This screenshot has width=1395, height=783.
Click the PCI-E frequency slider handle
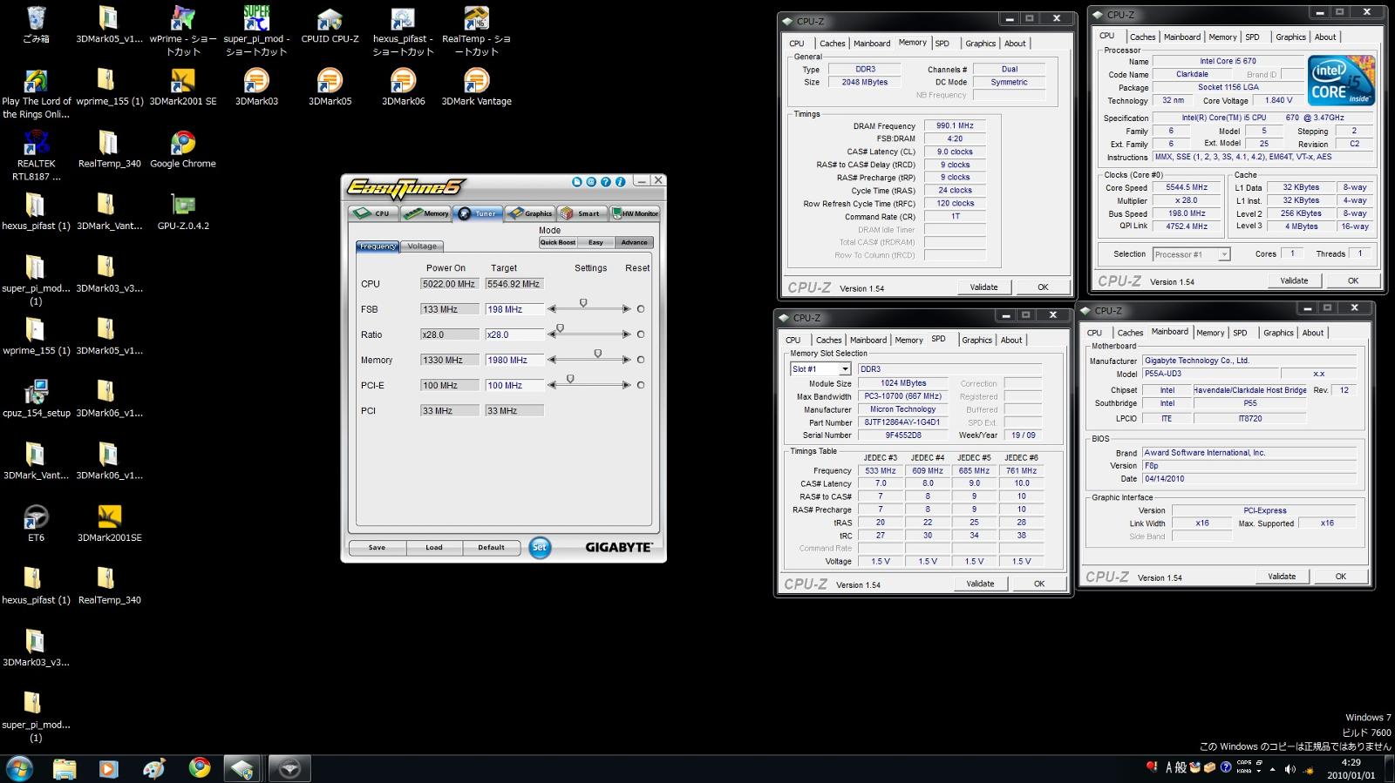click(570, 379)
